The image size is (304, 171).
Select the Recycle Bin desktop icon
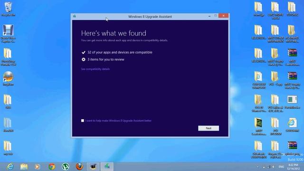tap(8, 9)
